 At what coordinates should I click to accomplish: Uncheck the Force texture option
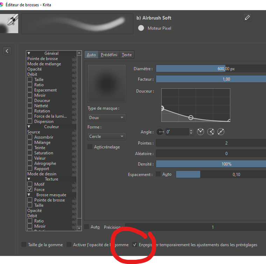[30, 190]
